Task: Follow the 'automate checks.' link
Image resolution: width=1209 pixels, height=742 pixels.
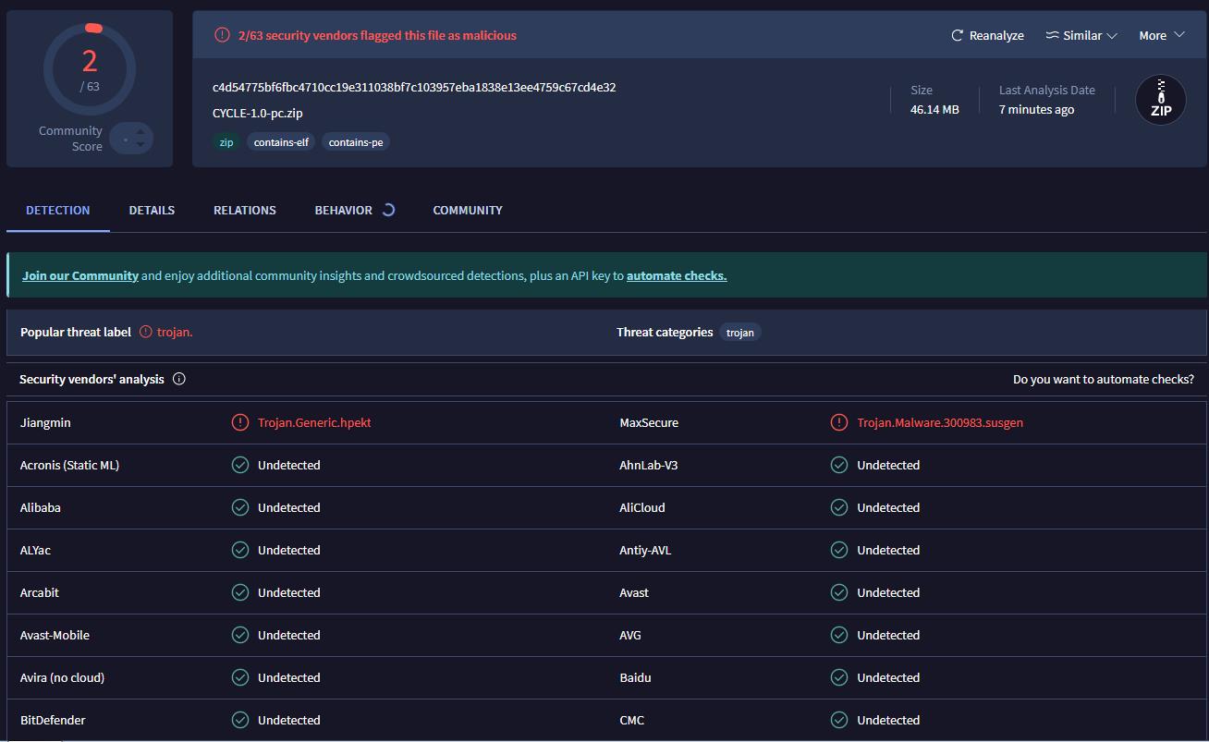Action: click(x=677, y=275)
